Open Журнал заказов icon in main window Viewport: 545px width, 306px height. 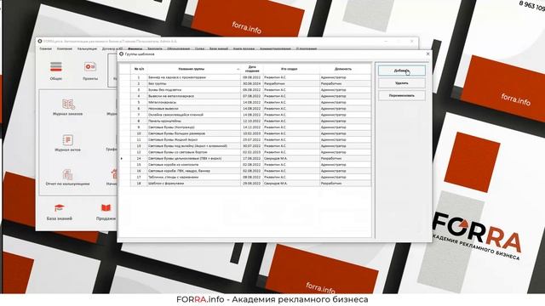click(68, 104)
